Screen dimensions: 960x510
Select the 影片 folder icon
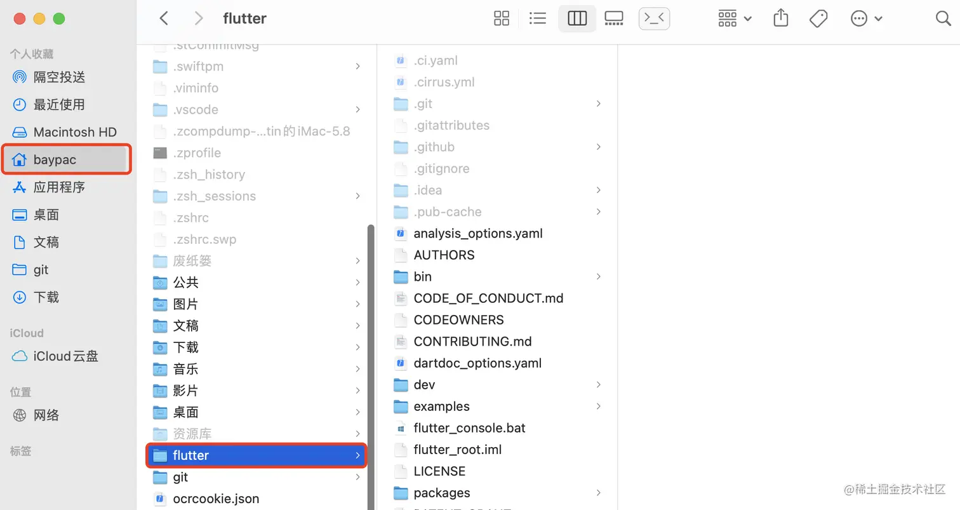160,391
